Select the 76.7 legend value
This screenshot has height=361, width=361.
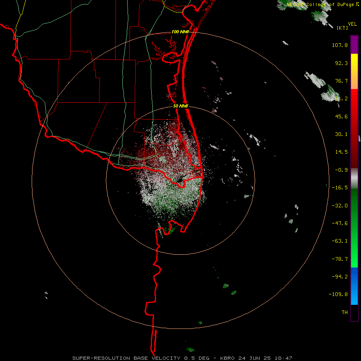pos(341,81)
